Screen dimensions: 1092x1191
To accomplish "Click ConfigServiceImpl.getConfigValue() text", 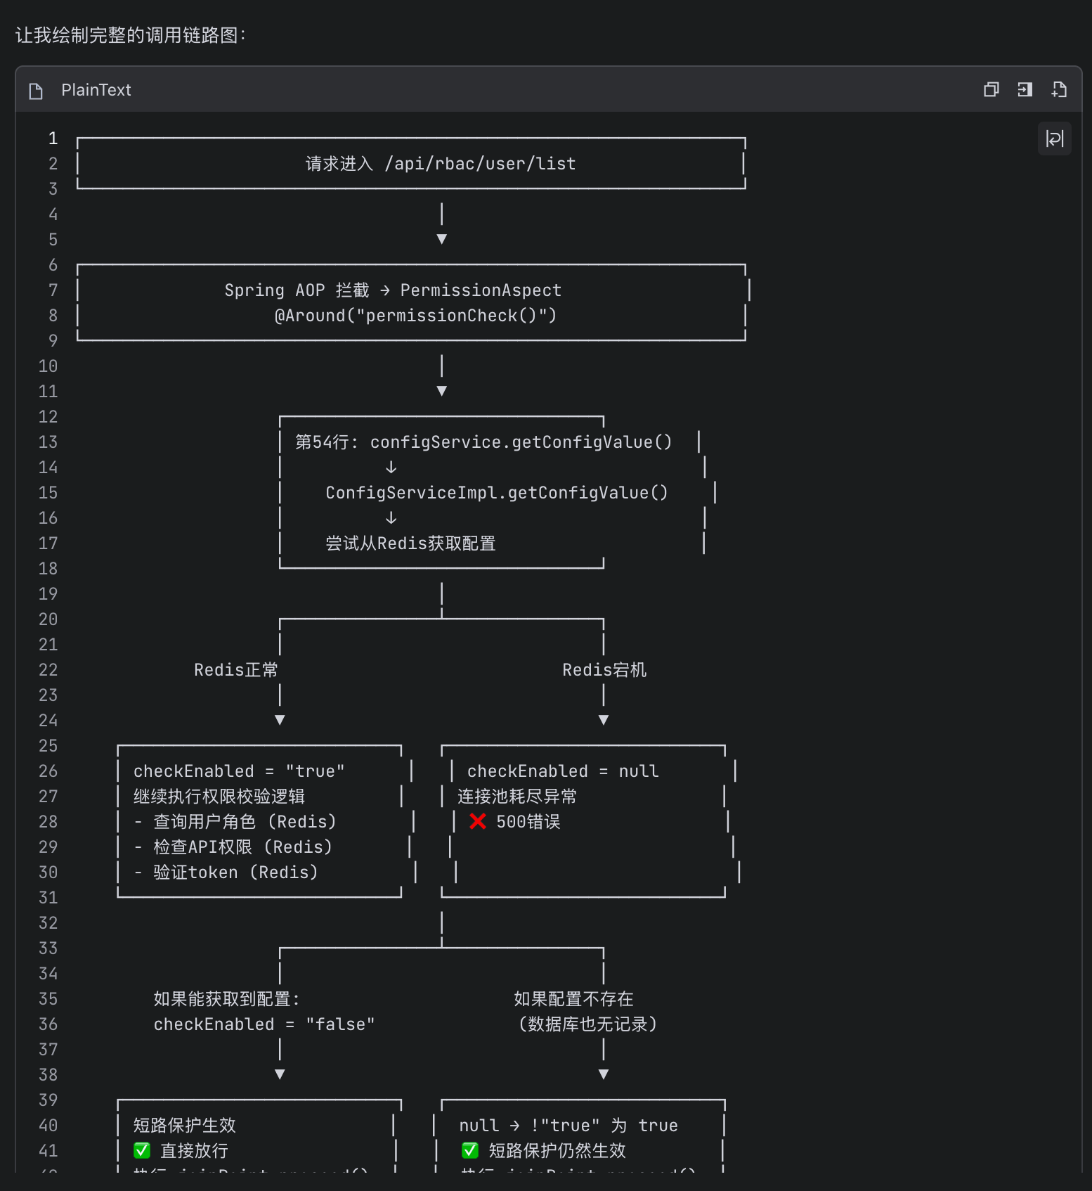I will tap(496, 493).
